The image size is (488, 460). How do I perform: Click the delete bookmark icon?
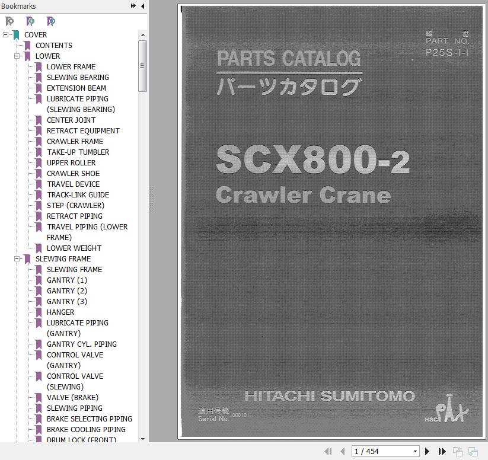9,21
